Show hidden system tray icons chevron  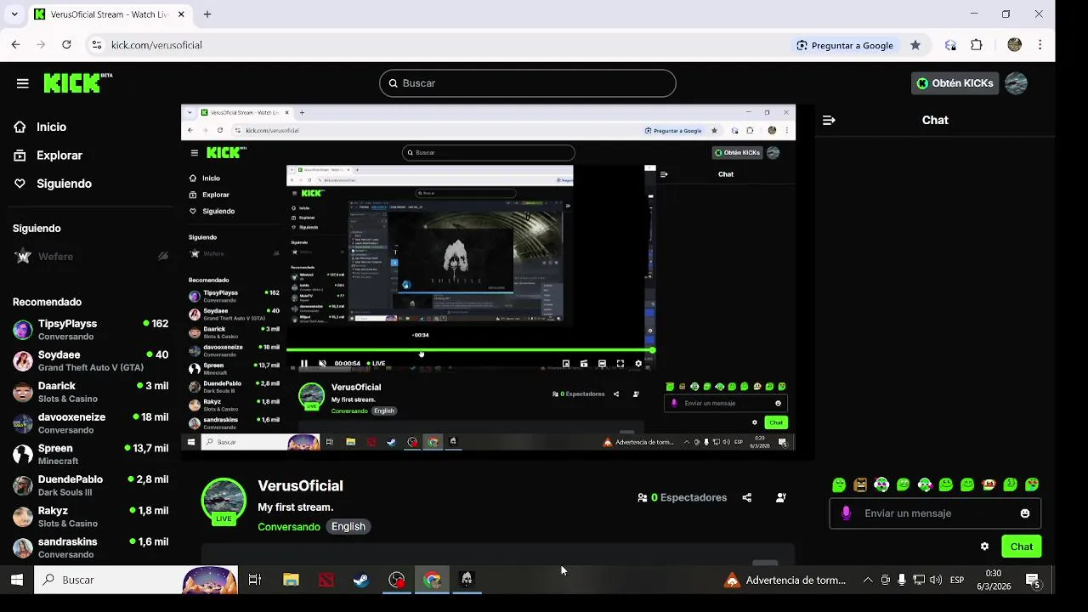867,580
